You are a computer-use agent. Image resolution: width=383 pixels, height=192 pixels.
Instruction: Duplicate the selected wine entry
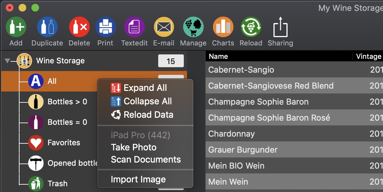tap(47, 27)
